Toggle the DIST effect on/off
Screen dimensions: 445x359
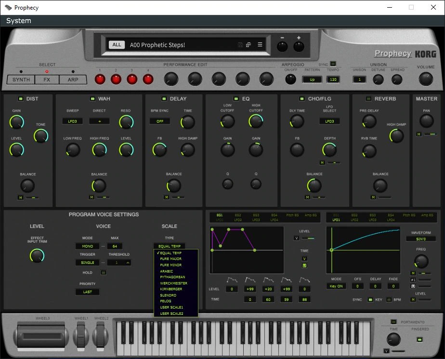(20, 99)
